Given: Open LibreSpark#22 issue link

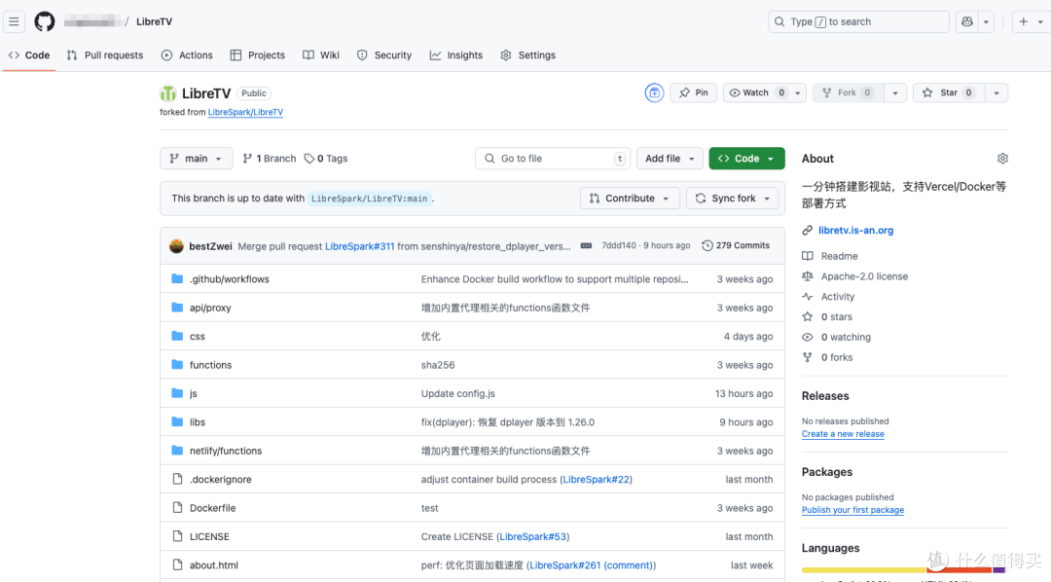Looking at the screenshot, I should click(596, 480).
